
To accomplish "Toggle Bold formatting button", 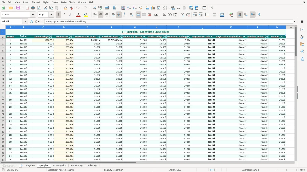I will point(59,15).
